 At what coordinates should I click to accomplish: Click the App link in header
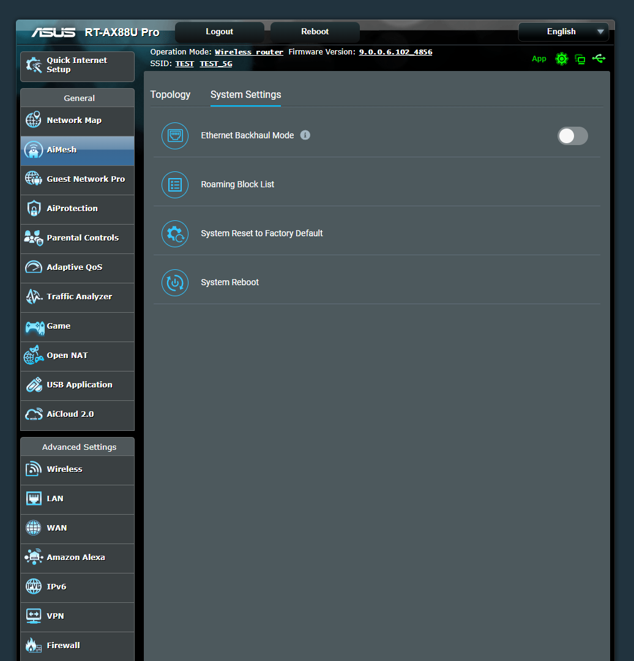coord(539,59)
